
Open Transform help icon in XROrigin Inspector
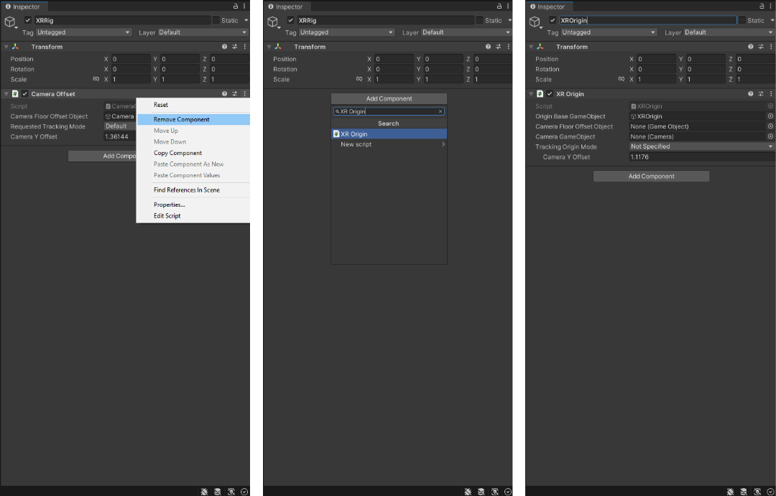[751, 47]
